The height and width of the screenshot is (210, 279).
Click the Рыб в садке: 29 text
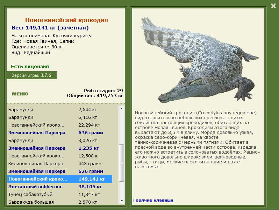click(103, 90)
